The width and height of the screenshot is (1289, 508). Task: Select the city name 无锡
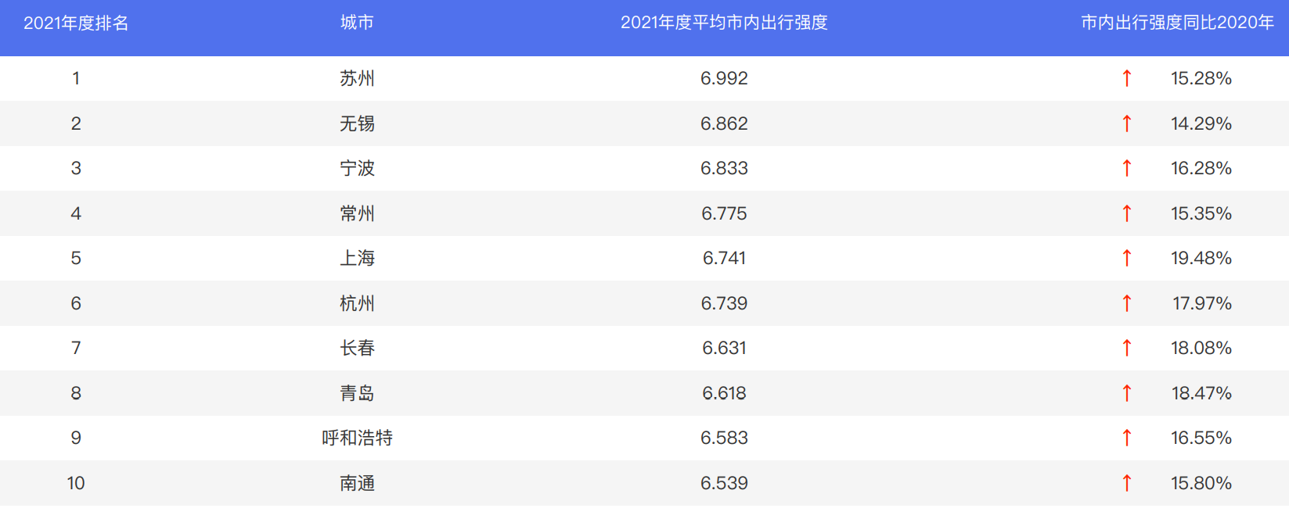(x=357, y=123)
